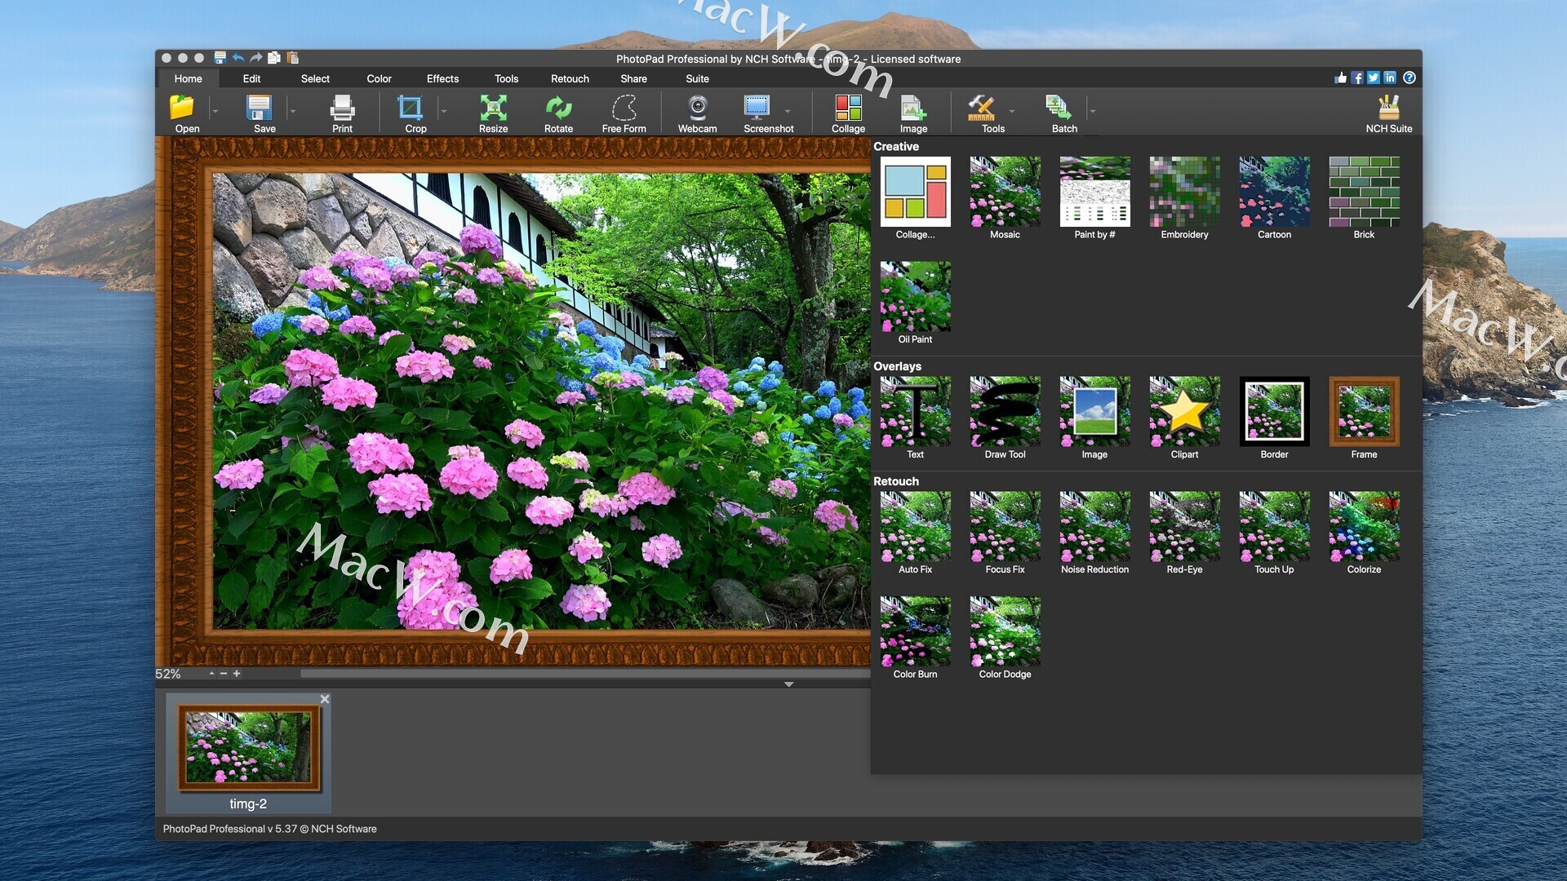The width and height of the screenshot is (1567, 881).
Task: Click the Crop tool icon
Action: [x=411, y=108]
